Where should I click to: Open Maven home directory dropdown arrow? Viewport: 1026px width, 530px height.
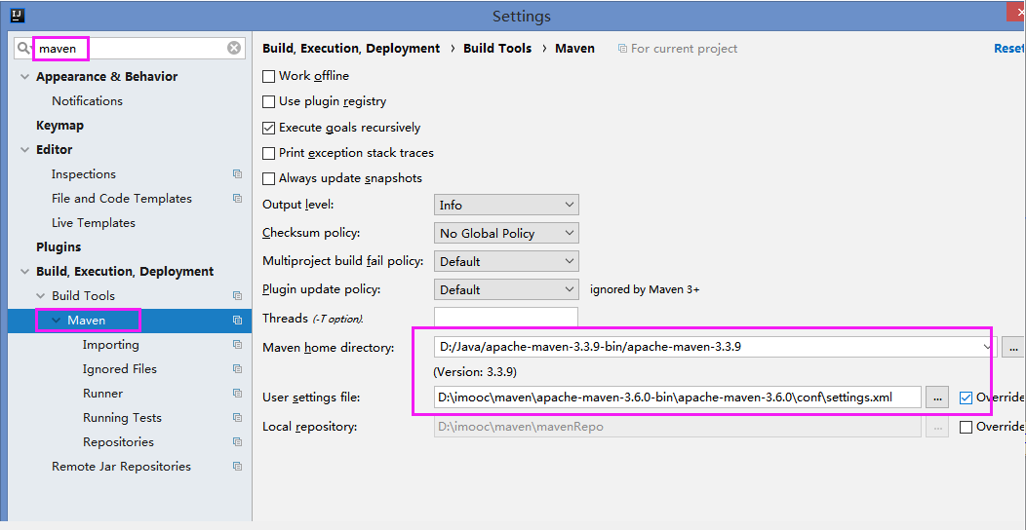pos(988,348)
